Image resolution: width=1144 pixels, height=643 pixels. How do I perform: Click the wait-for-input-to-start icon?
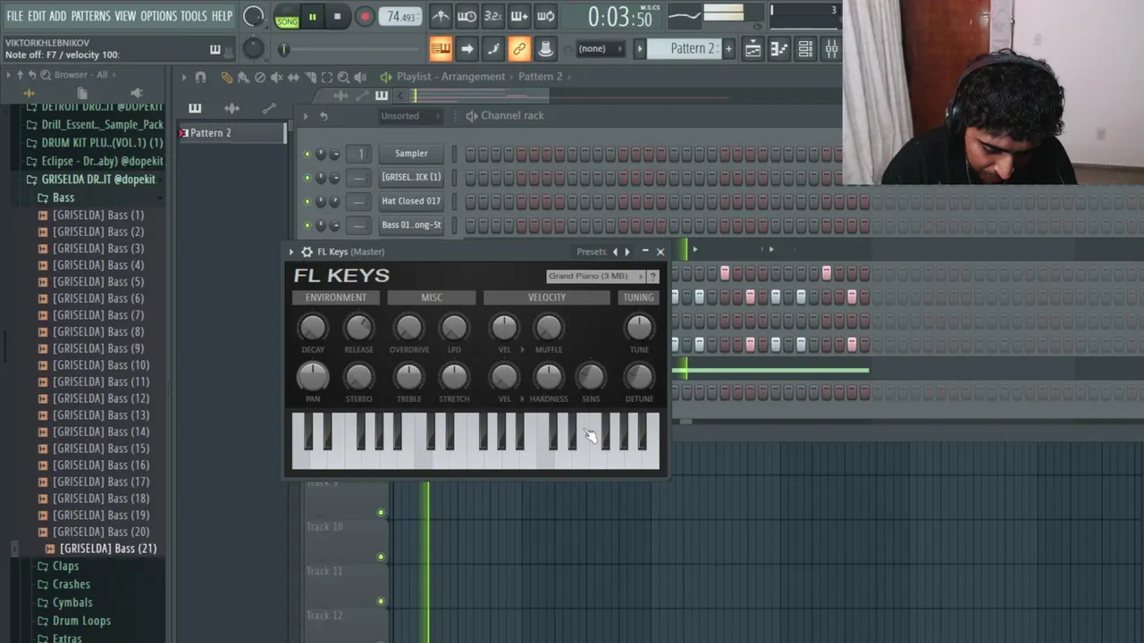coord(467,16)
